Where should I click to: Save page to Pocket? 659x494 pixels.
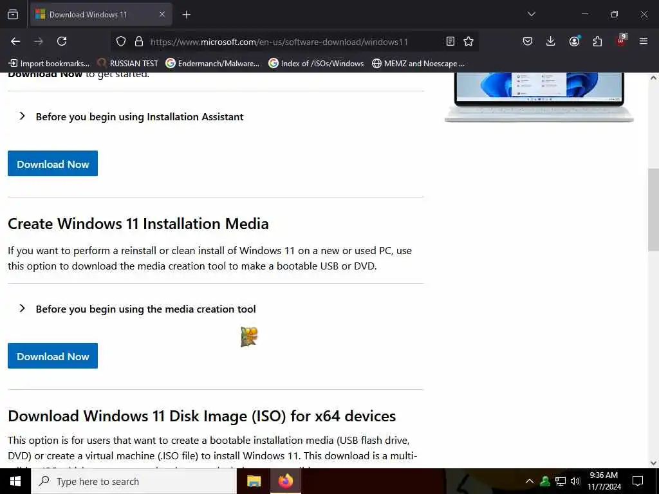[x=528, y=41]
